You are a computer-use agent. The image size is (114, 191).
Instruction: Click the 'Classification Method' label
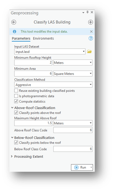click(x=30, y=80)
